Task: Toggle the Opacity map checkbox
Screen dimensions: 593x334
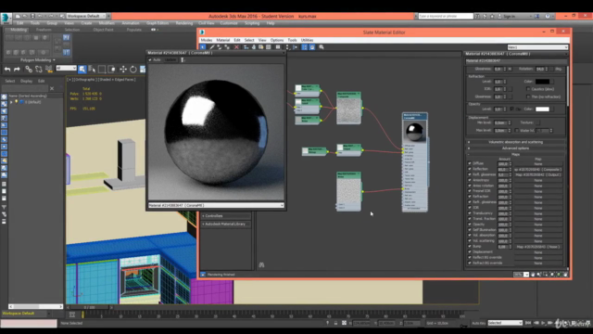Action: point(470,225)
